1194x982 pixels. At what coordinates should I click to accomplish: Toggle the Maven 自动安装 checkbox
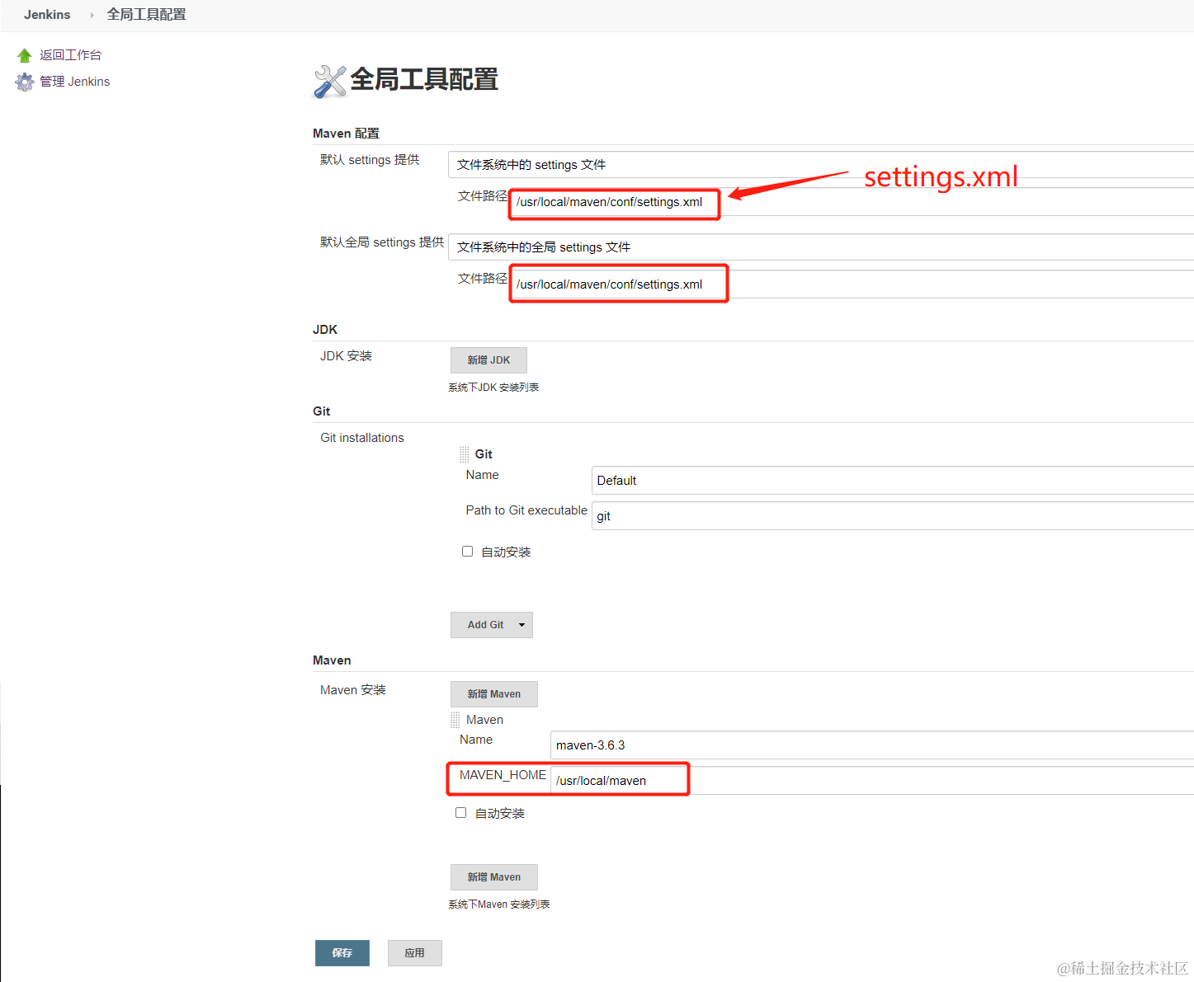click(x=460, y=813)
